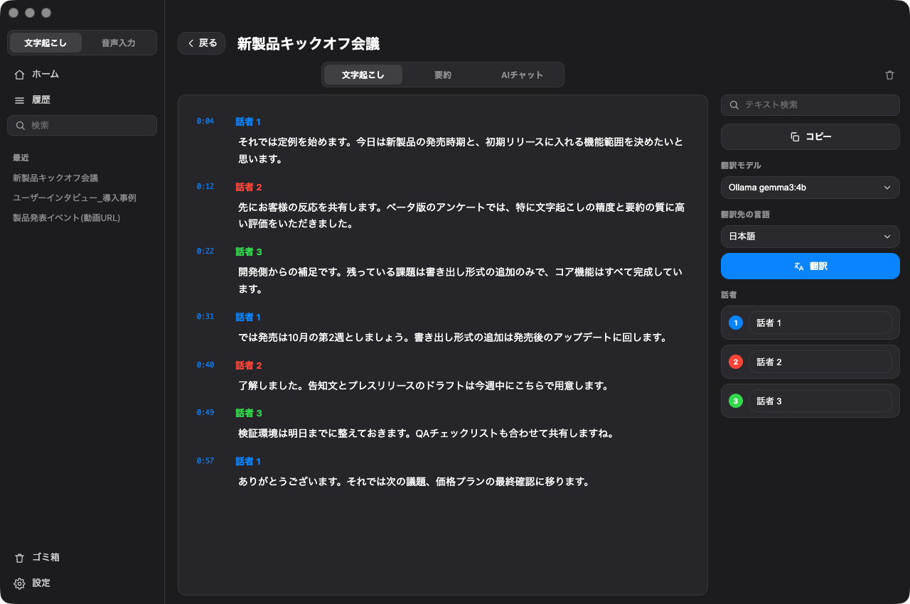The image size is (910, 604).
Task: Switch to the AIチャット tab
Action: coord(523,75)
